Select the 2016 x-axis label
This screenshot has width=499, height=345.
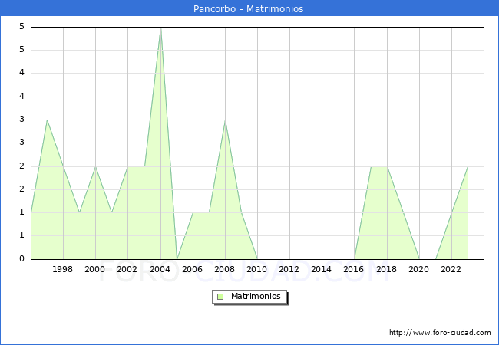click(x=354, y=269)
